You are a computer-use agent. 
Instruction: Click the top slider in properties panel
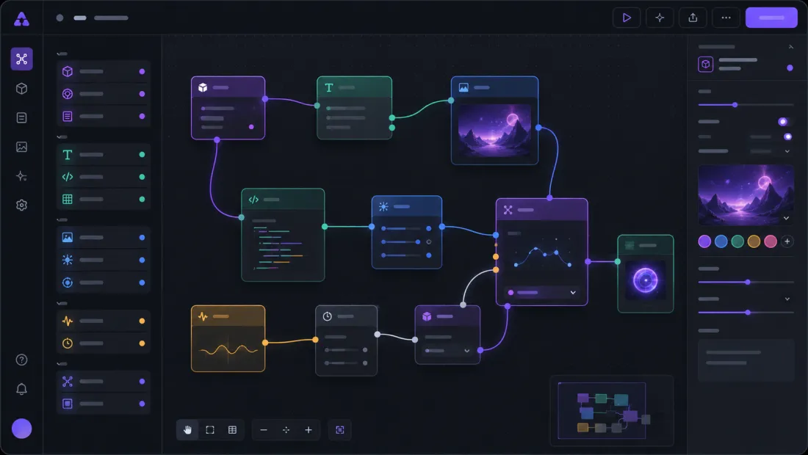tap(746, 105)
